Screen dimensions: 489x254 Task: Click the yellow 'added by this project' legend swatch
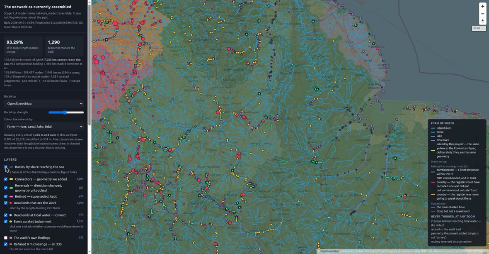coord(433,151)
